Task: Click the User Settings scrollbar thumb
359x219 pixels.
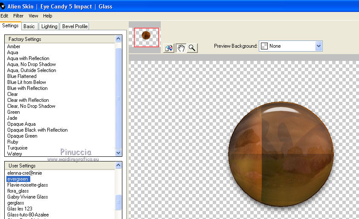Action: tap(119, 202)
